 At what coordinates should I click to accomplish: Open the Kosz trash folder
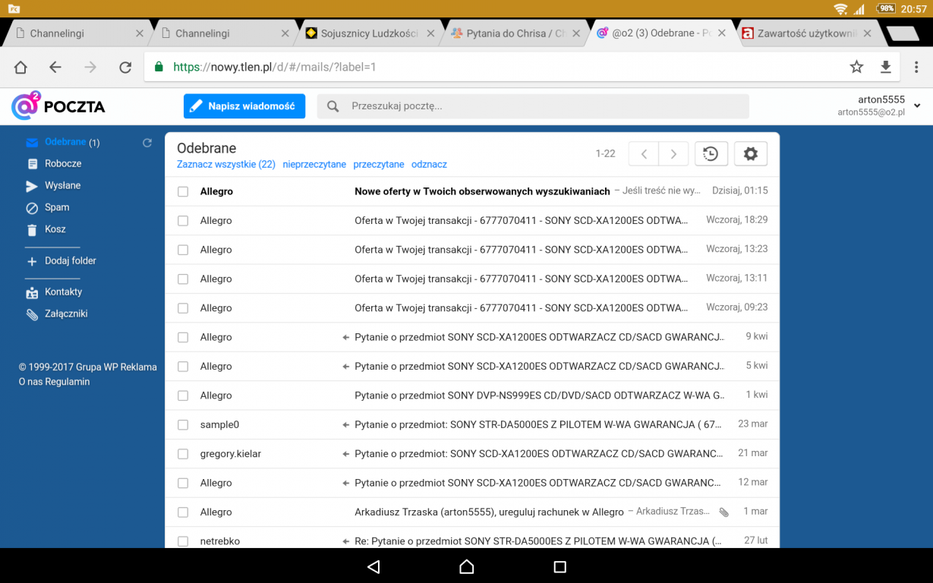coord(55,229)
